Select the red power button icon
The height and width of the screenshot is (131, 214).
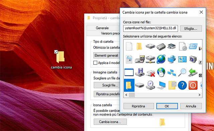(193, 85)
